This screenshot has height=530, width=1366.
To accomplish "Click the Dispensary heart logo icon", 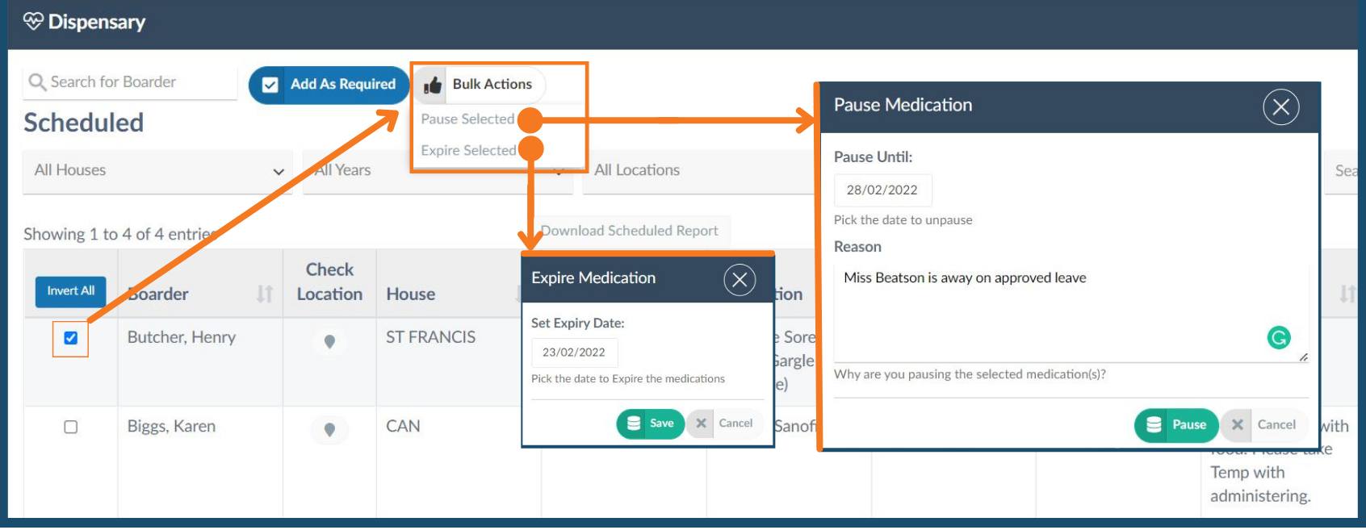I will click(33, 21).
